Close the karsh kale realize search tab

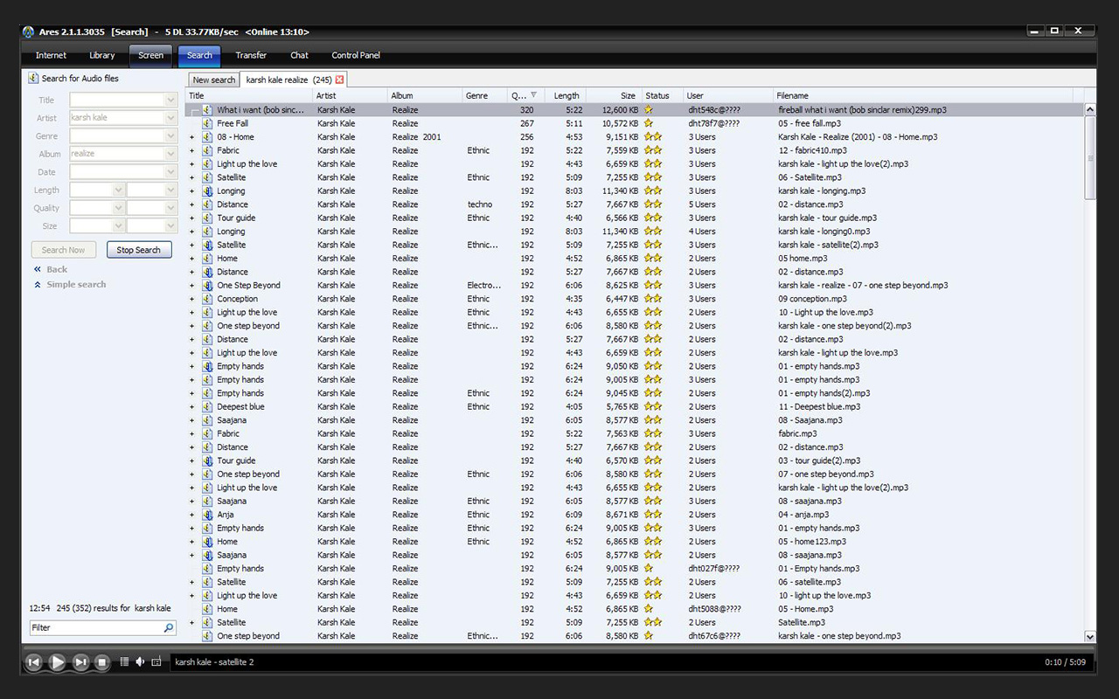(340, 80)
